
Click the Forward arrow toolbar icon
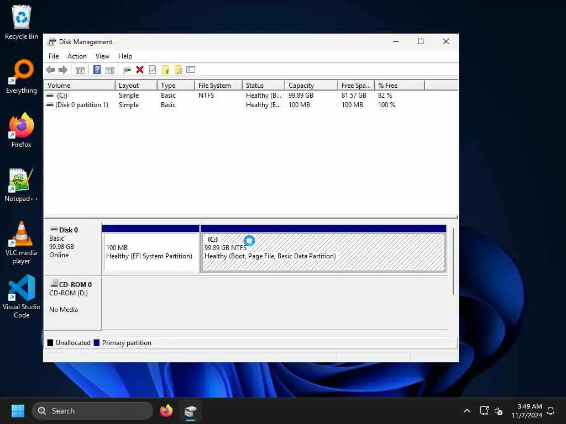63,70
